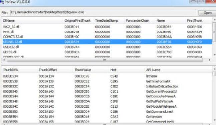216x125 pixels.
Task: Select the WS2_32.dll row
Action: 107,27
